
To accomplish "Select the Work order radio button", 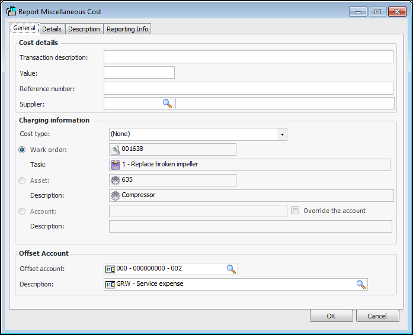I will 23,150.
